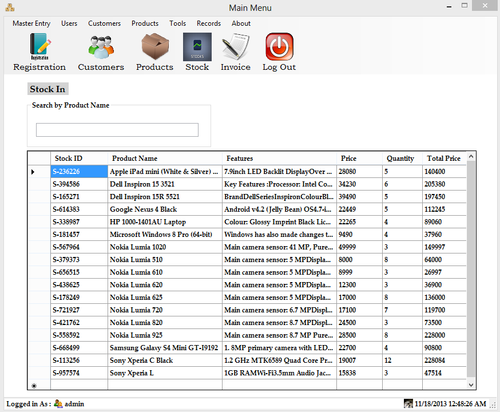Select the HP 1000-1401AU Laptop cell

[x=165, y=222]
